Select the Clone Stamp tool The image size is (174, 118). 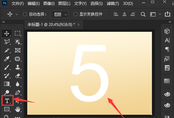pyautogui.click(x=18, y=67)
